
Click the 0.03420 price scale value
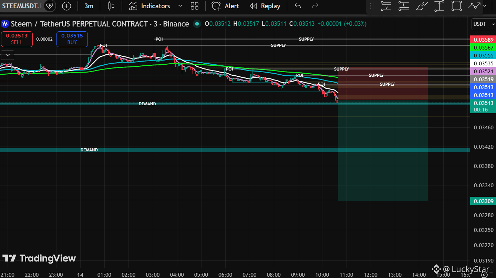(484, 147)
